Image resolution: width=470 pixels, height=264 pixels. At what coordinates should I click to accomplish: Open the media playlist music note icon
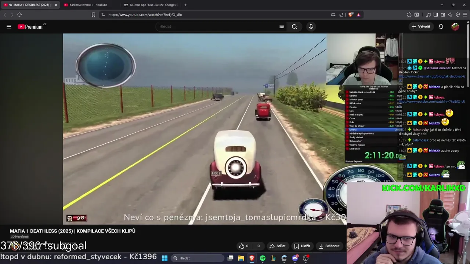click(429, 15)
